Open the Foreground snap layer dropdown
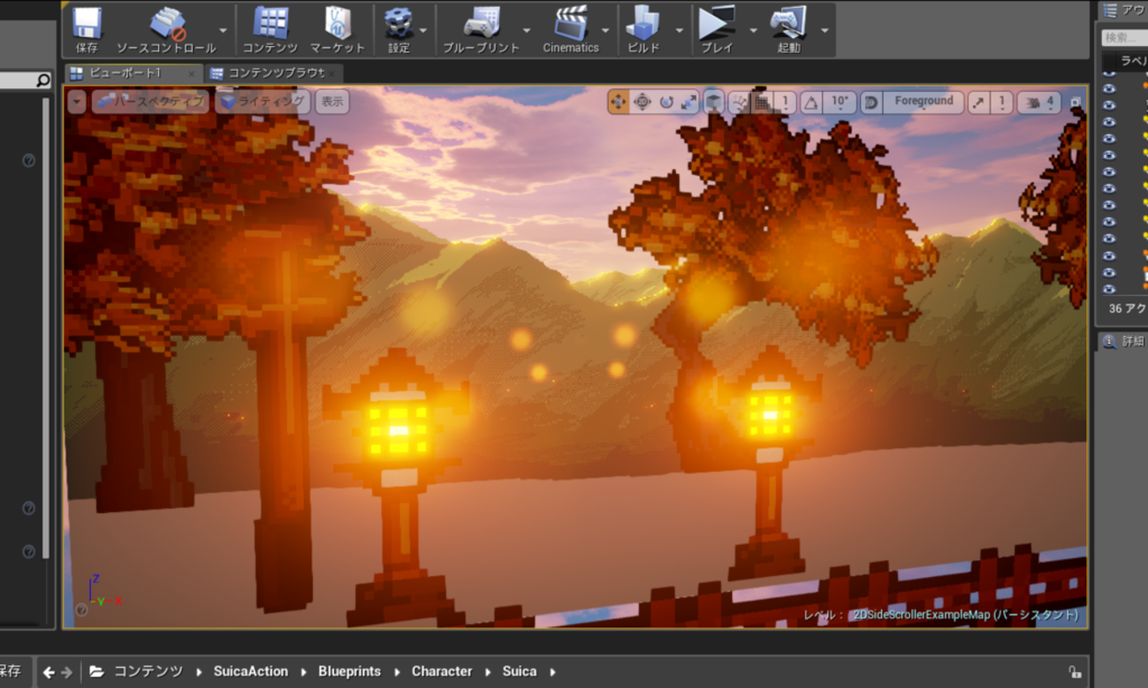 click(923, 102)
